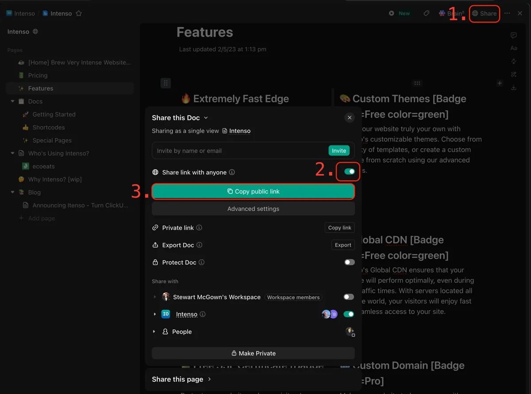Collapse the Blog page group
The height and width of the screenshot is (394, 531).
[x=12, y=193]
